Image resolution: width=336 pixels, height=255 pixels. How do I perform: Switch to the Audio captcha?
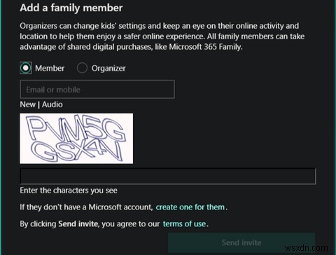point(52,104)
